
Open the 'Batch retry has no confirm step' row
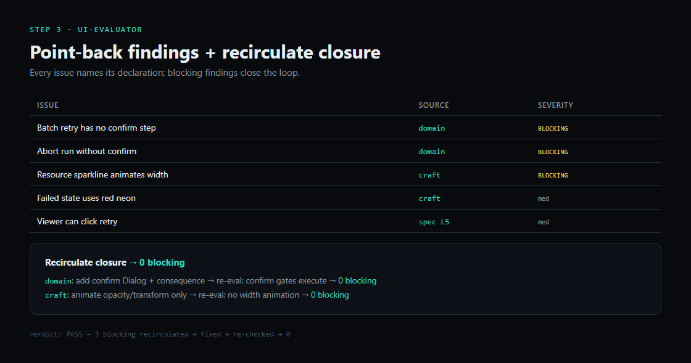tap(345, 128)
